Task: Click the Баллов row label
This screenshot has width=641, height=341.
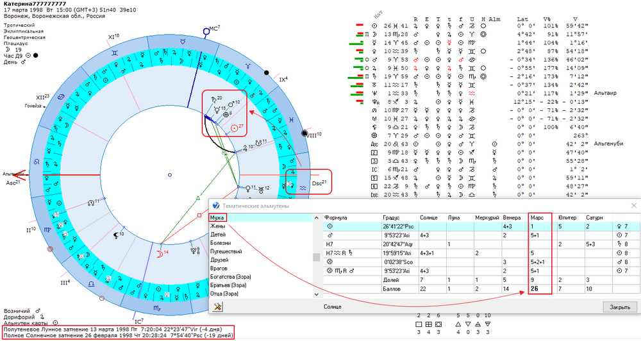Action: [x=392, y=288]
